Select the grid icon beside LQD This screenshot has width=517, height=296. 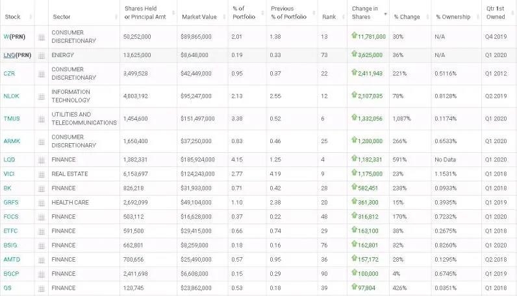click(x=42, y=159)
